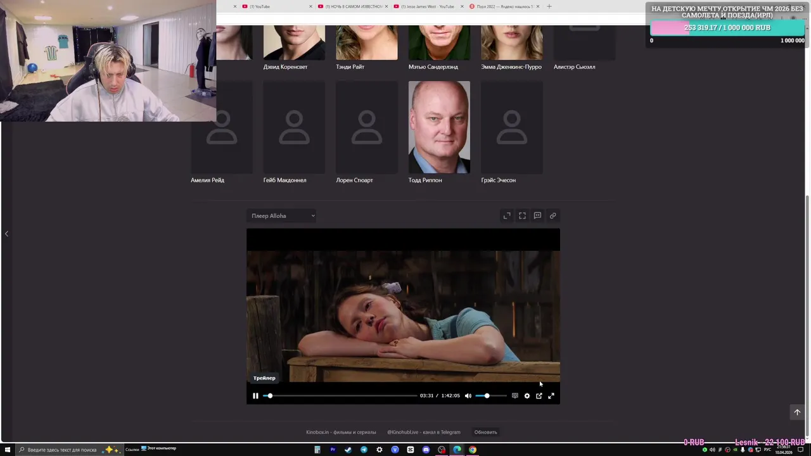Select the Гейб Макдоннел placeholder card

point(294,132)
